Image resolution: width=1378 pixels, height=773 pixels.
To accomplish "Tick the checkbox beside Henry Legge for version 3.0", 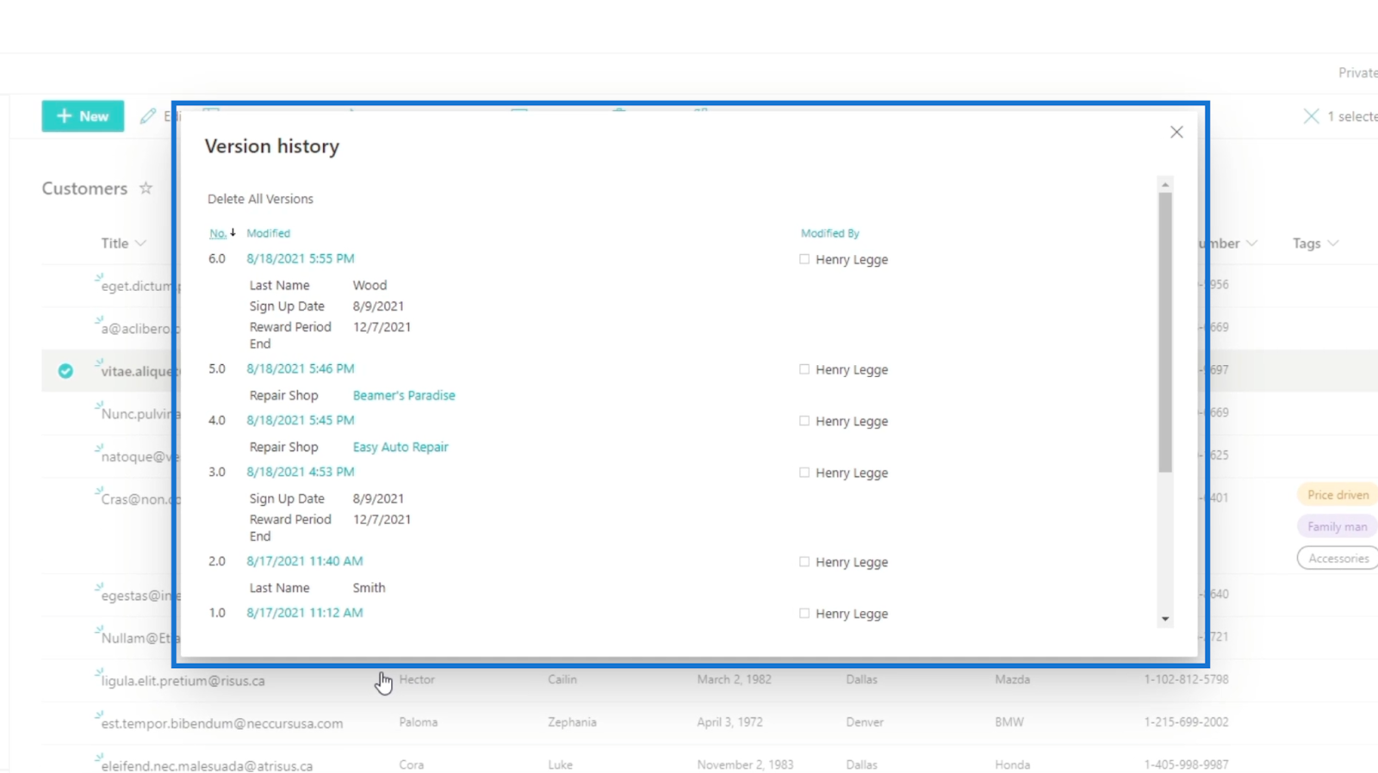I will click(804, 472).
